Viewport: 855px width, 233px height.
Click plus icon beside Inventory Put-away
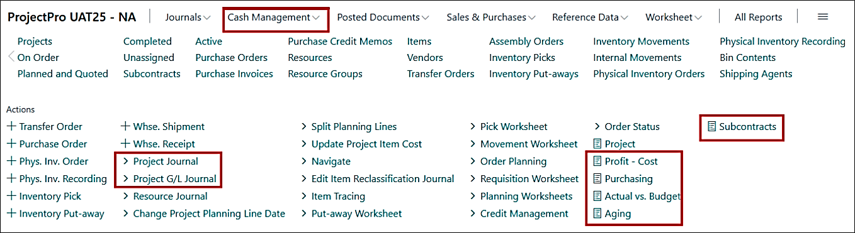click(11, 214)
